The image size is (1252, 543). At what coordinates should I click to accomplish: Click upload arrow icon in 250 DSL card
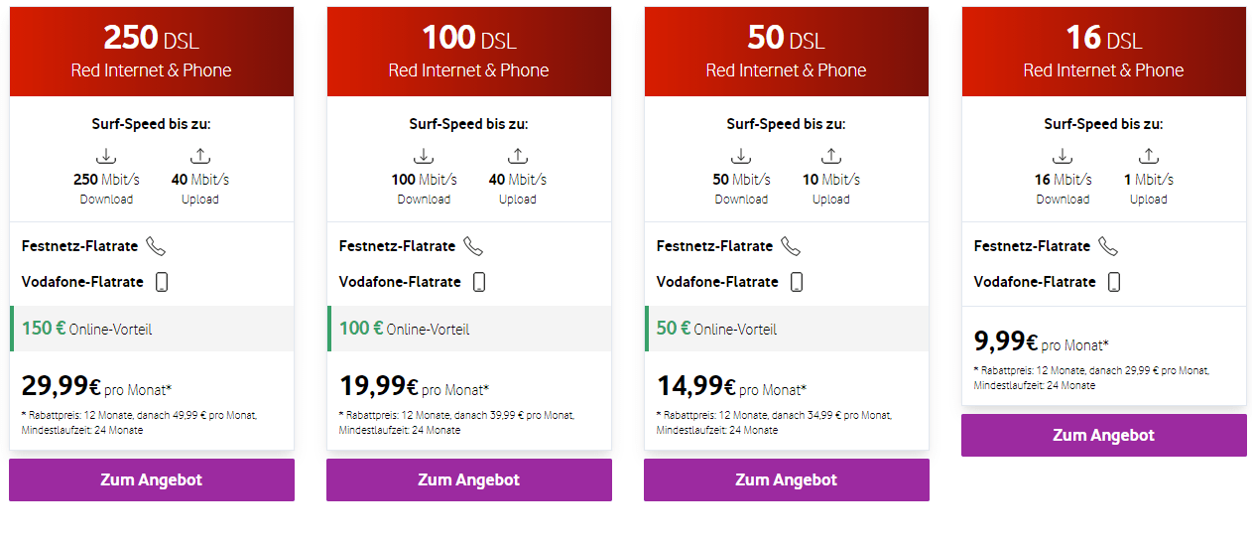199,156
